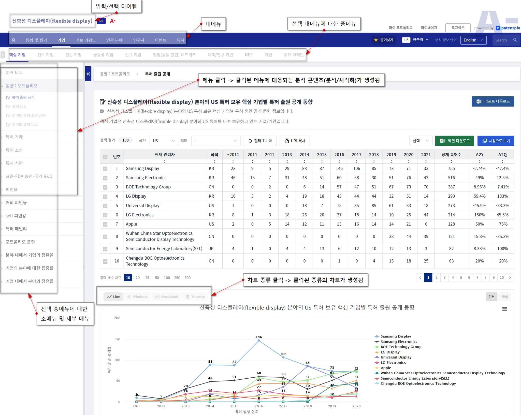Click the Windrose chart type icon
521x415 pixels.
click(129, 297)
